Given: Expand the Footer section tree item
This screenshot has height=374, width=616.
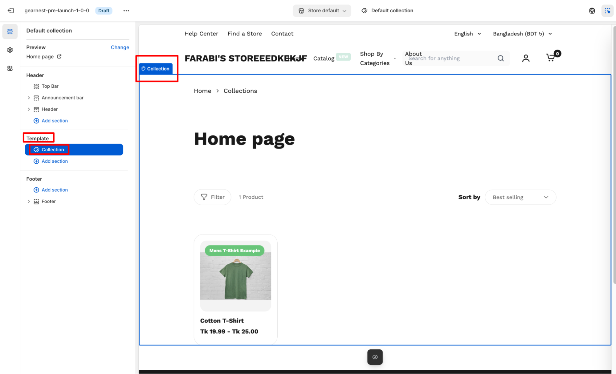Looking at the screenshot, I should point(29,201).
